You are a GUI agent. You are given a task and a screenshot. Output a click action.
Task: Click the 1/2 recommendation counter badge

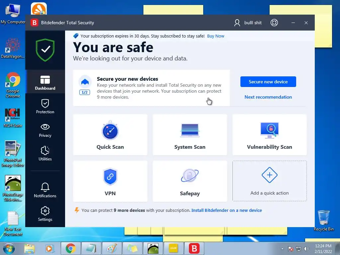85,92
